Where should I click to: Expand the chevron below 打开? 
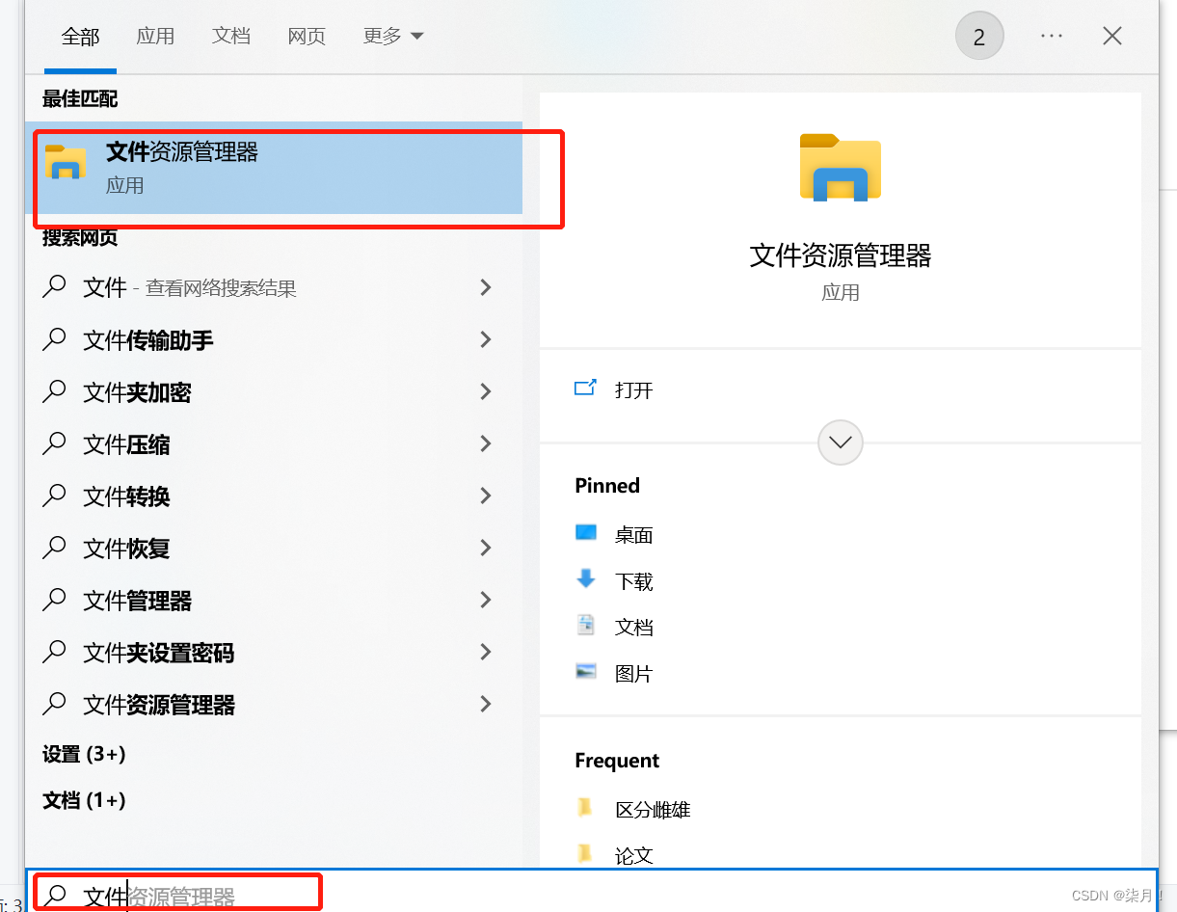840,442
